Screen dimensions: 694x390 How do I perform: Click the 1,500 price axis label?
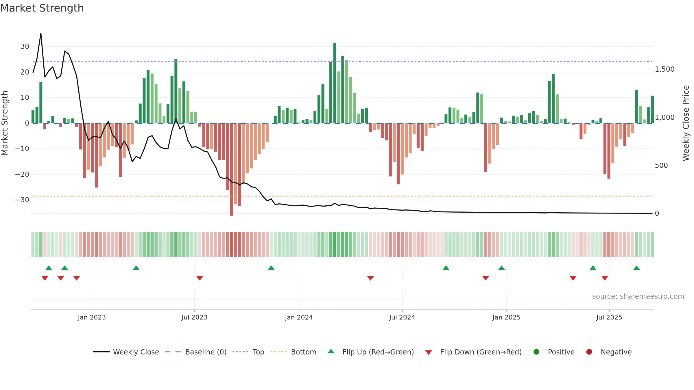pyautogui.click(x=665, y=69)
